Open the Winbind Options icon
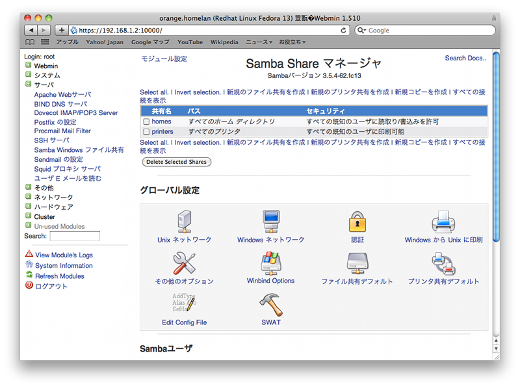The height and width of the screenshot is (388, 520). [270, 263]
